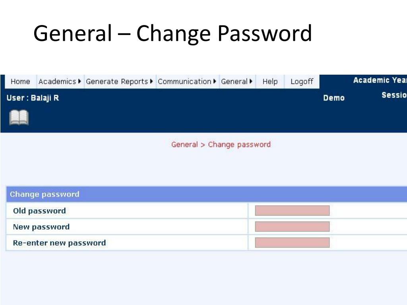
Task: Focus the Re-enter new password field
Action: [x=292, y=243]
